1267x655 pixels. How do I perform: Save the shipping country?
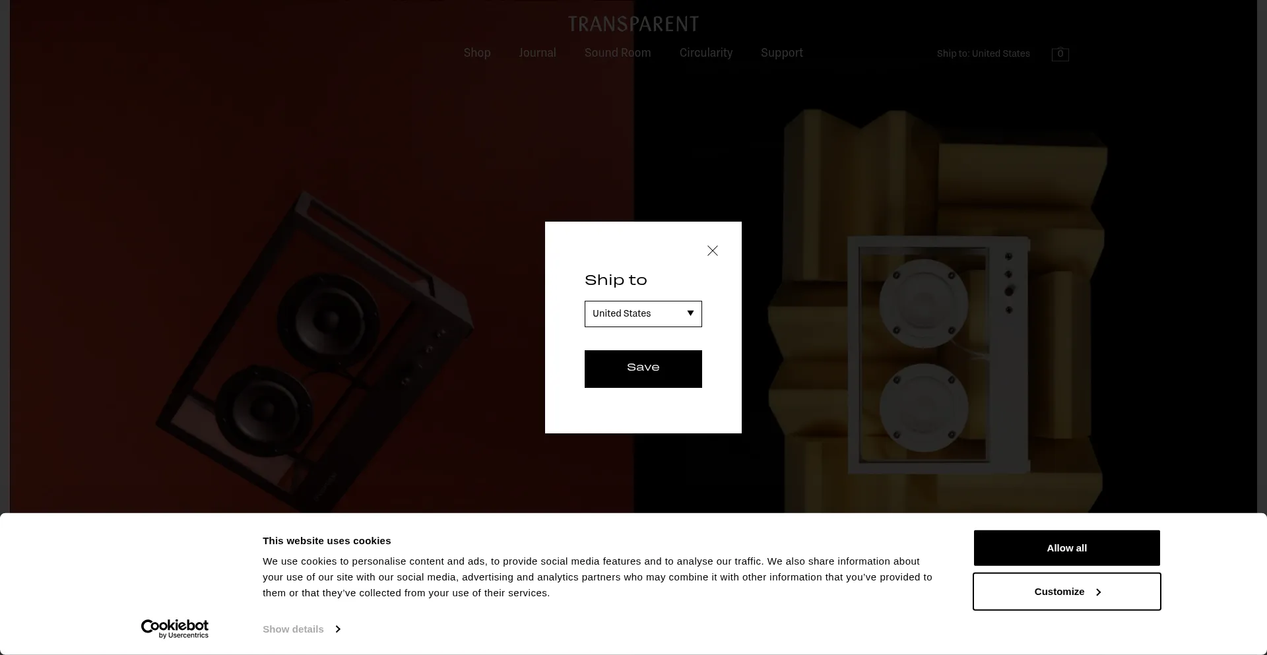click(x=643, y=369)
